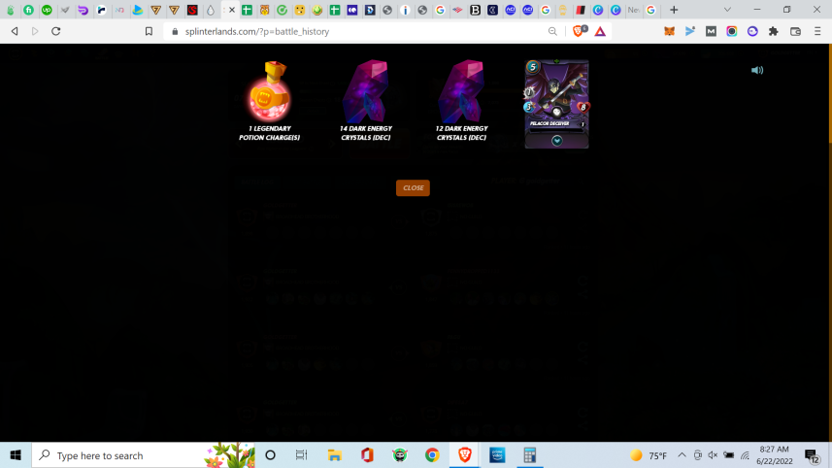Switch to the green 'fi' Fiverr tab
Image resolution: width=832 pixels, height=468 pixels.
point(29,10)
